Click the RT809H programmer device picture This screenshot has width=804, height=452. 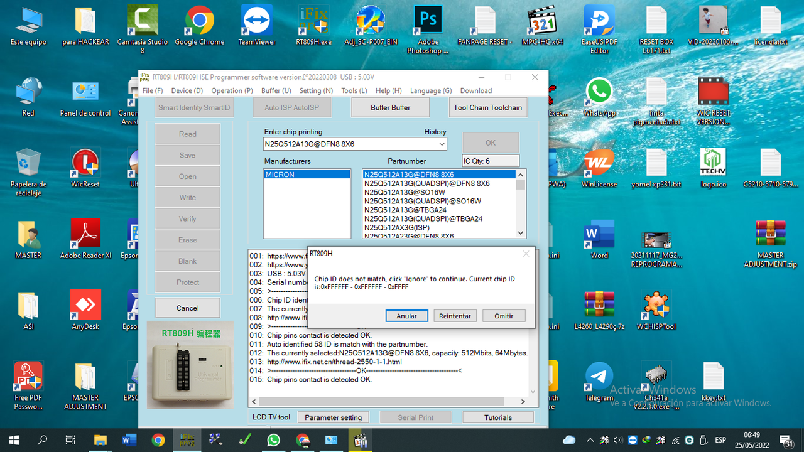190,365
